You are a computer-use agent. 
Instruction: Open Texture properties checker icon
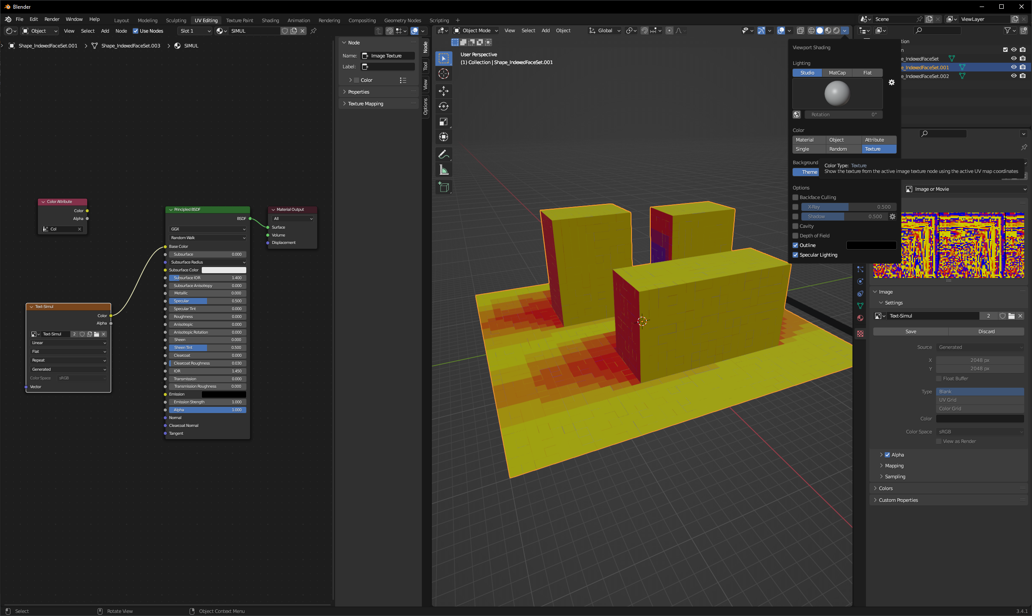coord(860,334)
